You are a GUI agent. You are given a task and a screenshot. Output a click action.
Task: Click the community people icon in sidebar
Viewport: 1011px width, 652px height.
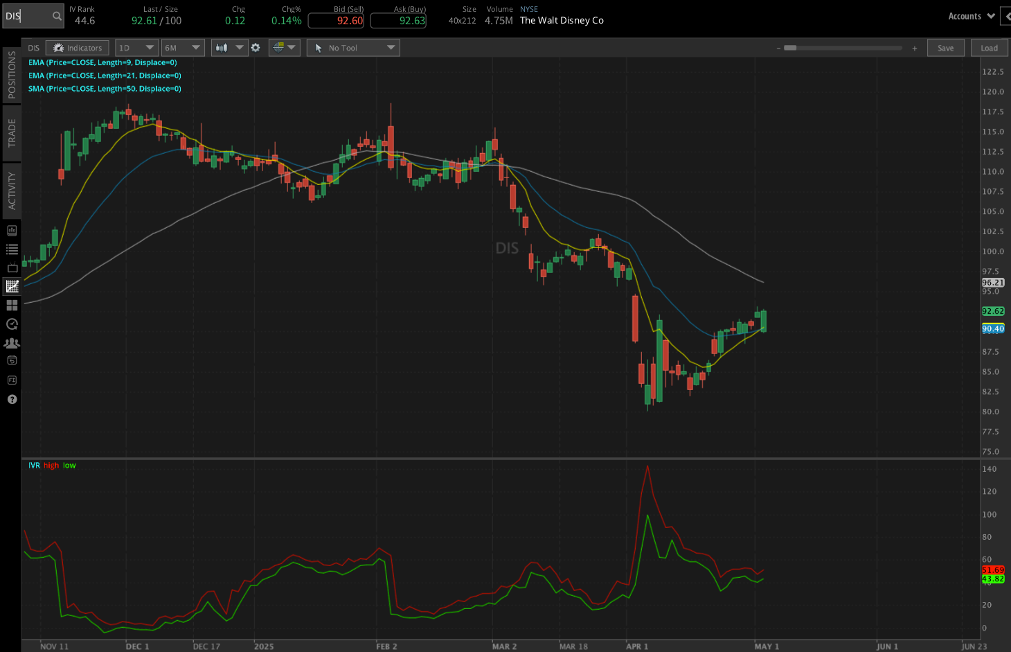pyautogui.click(x=11, y=342)
